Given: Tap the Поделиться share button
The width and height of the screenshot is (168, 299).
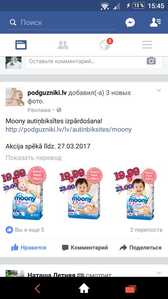Looking at the screenshot, I should tap(140, 248).
